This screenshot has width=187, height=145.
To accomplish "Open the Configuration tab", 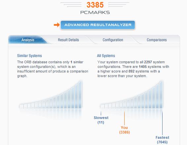I will (113, 40).
